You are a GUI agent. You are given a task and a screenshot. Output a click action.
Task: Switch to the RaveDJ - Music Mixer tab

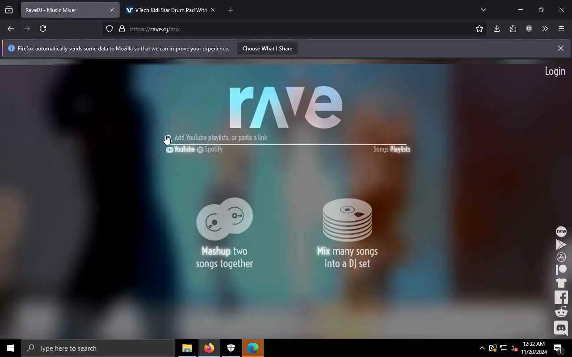click(70, 10)
